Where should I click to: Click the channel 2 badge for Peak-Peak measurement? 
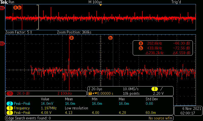click(x=10, y=104)
